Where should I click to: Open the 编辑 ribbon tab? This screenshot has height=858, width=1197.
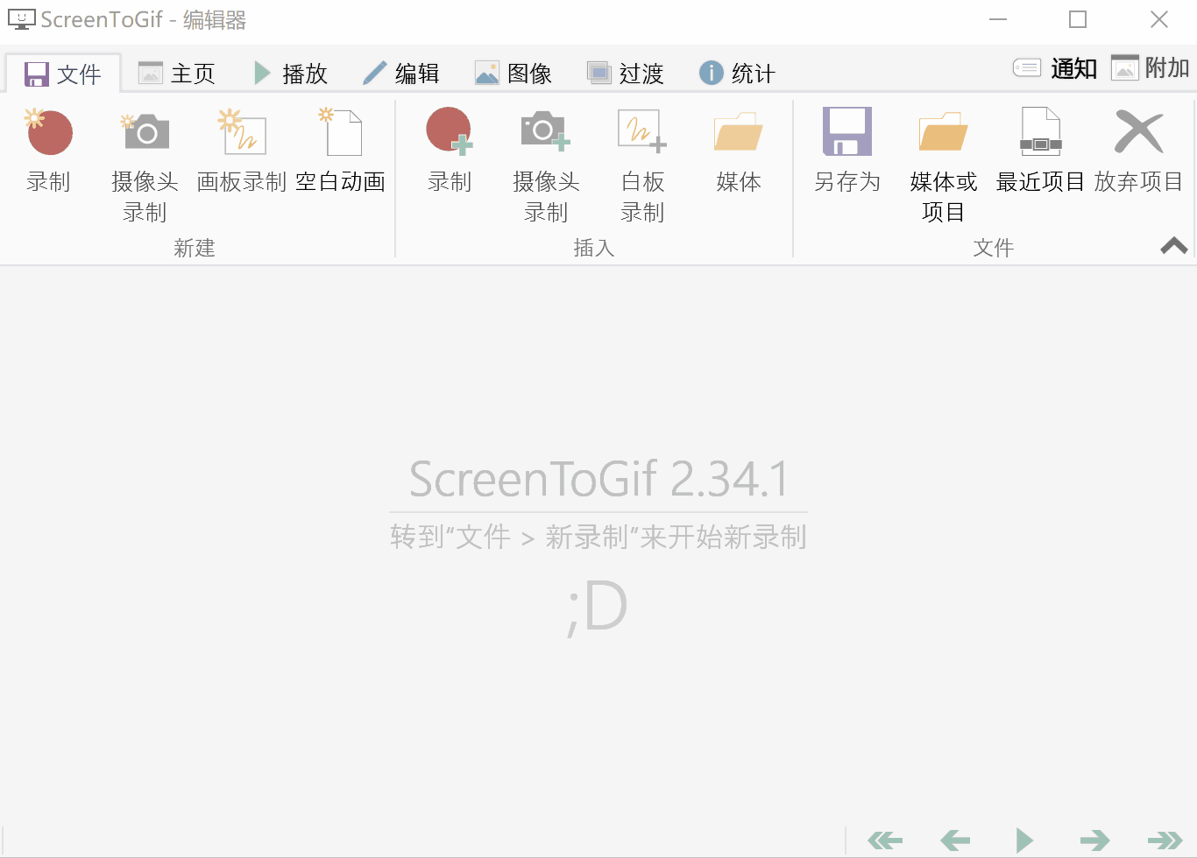[401, 74]
